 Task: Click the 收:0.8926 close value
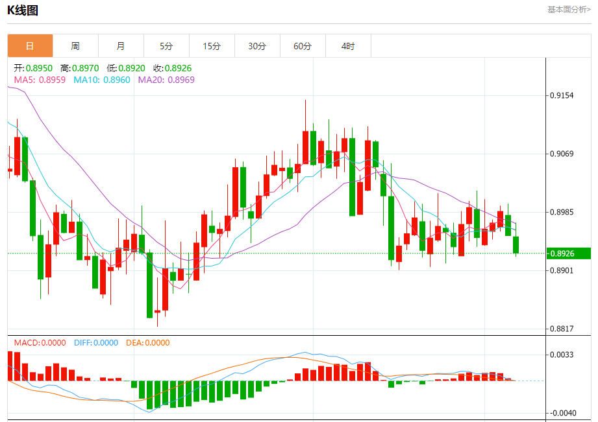coord(172,68)
